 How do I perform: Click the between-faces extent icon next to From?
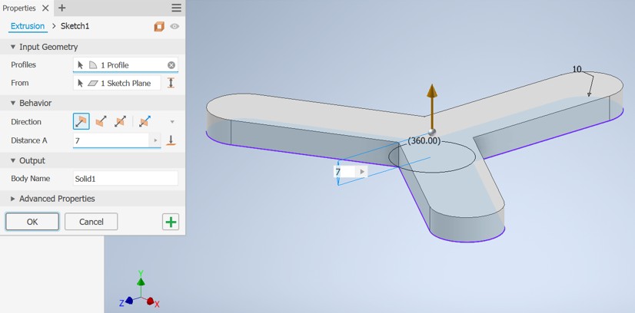click(x=171, y=83)
